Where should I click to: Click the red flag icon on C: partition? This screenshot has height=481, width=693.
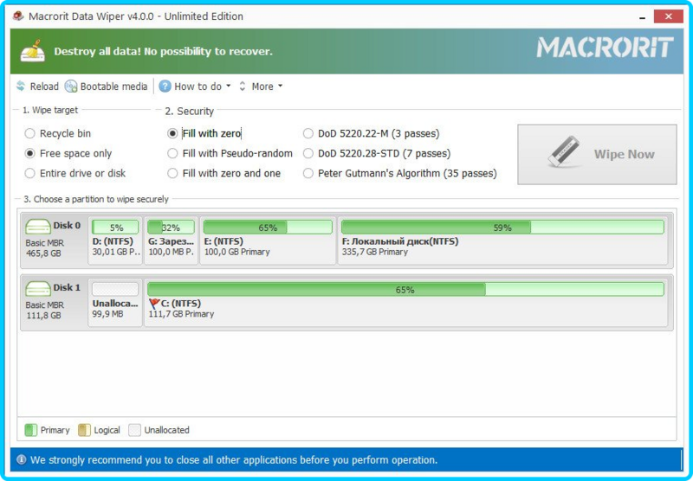point(154,303)
